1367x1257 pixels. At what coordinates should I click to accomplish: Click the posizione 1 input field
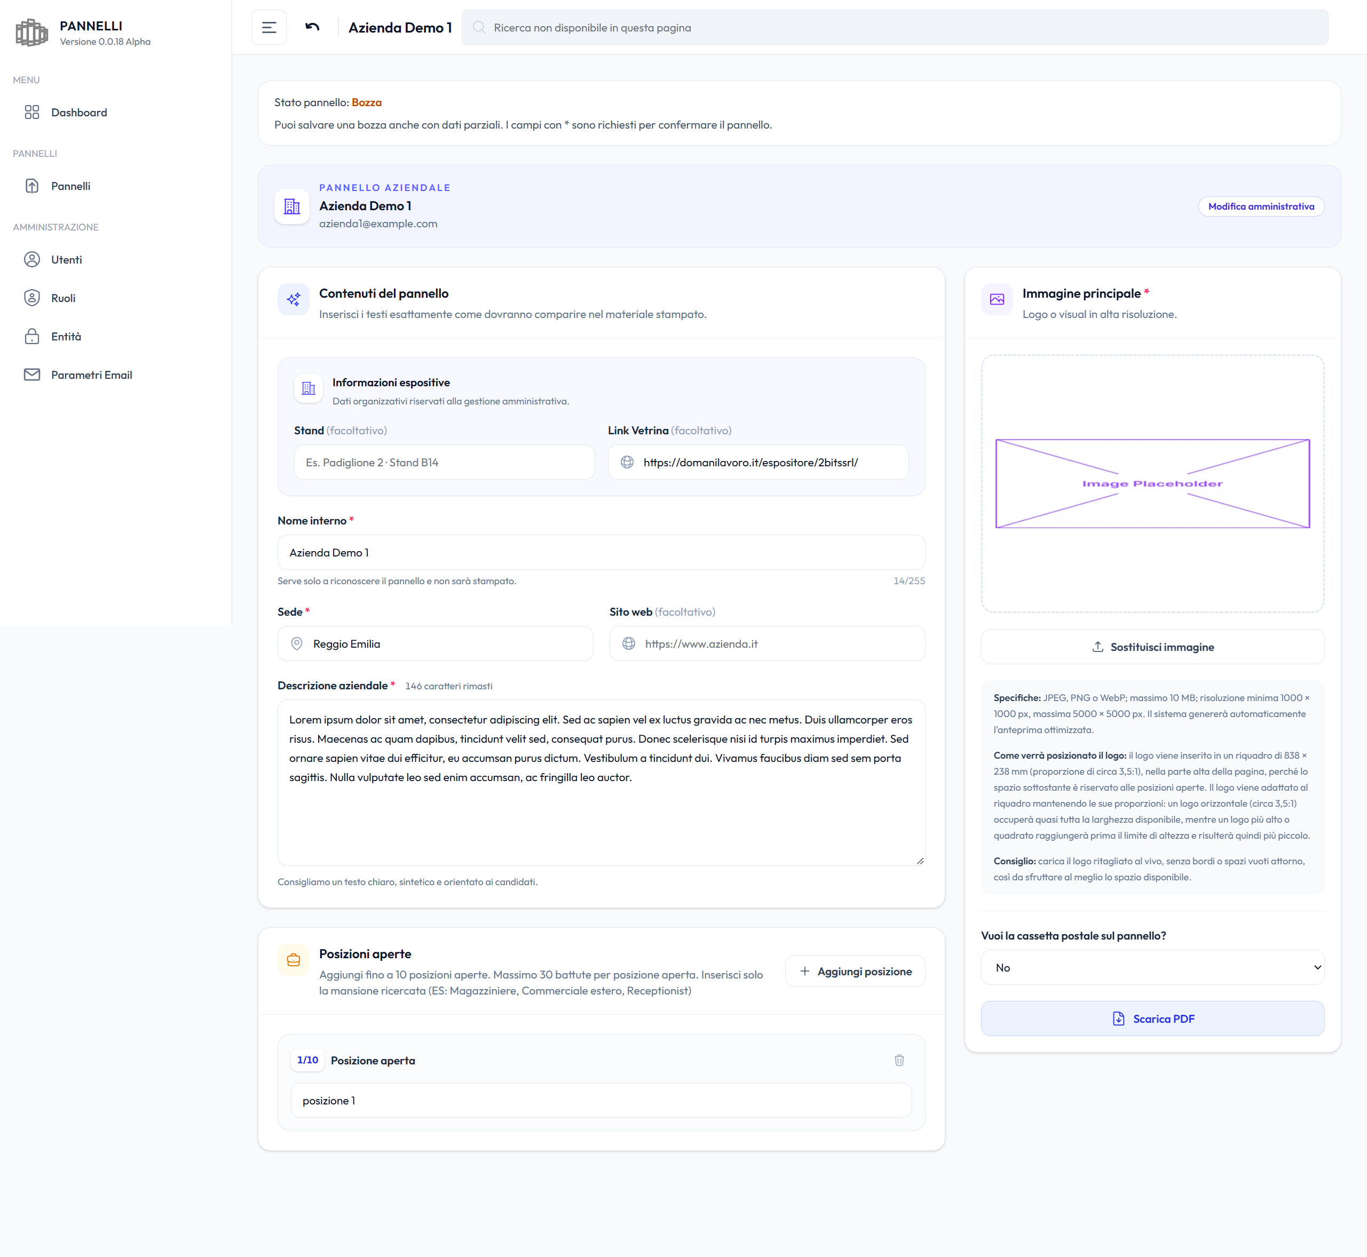(601, 1100)
